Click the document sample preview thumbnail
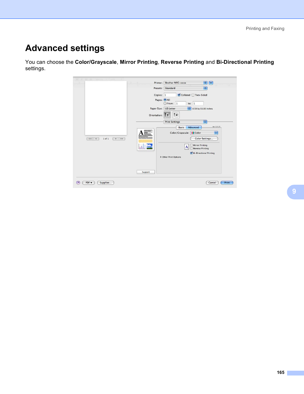 146,139
